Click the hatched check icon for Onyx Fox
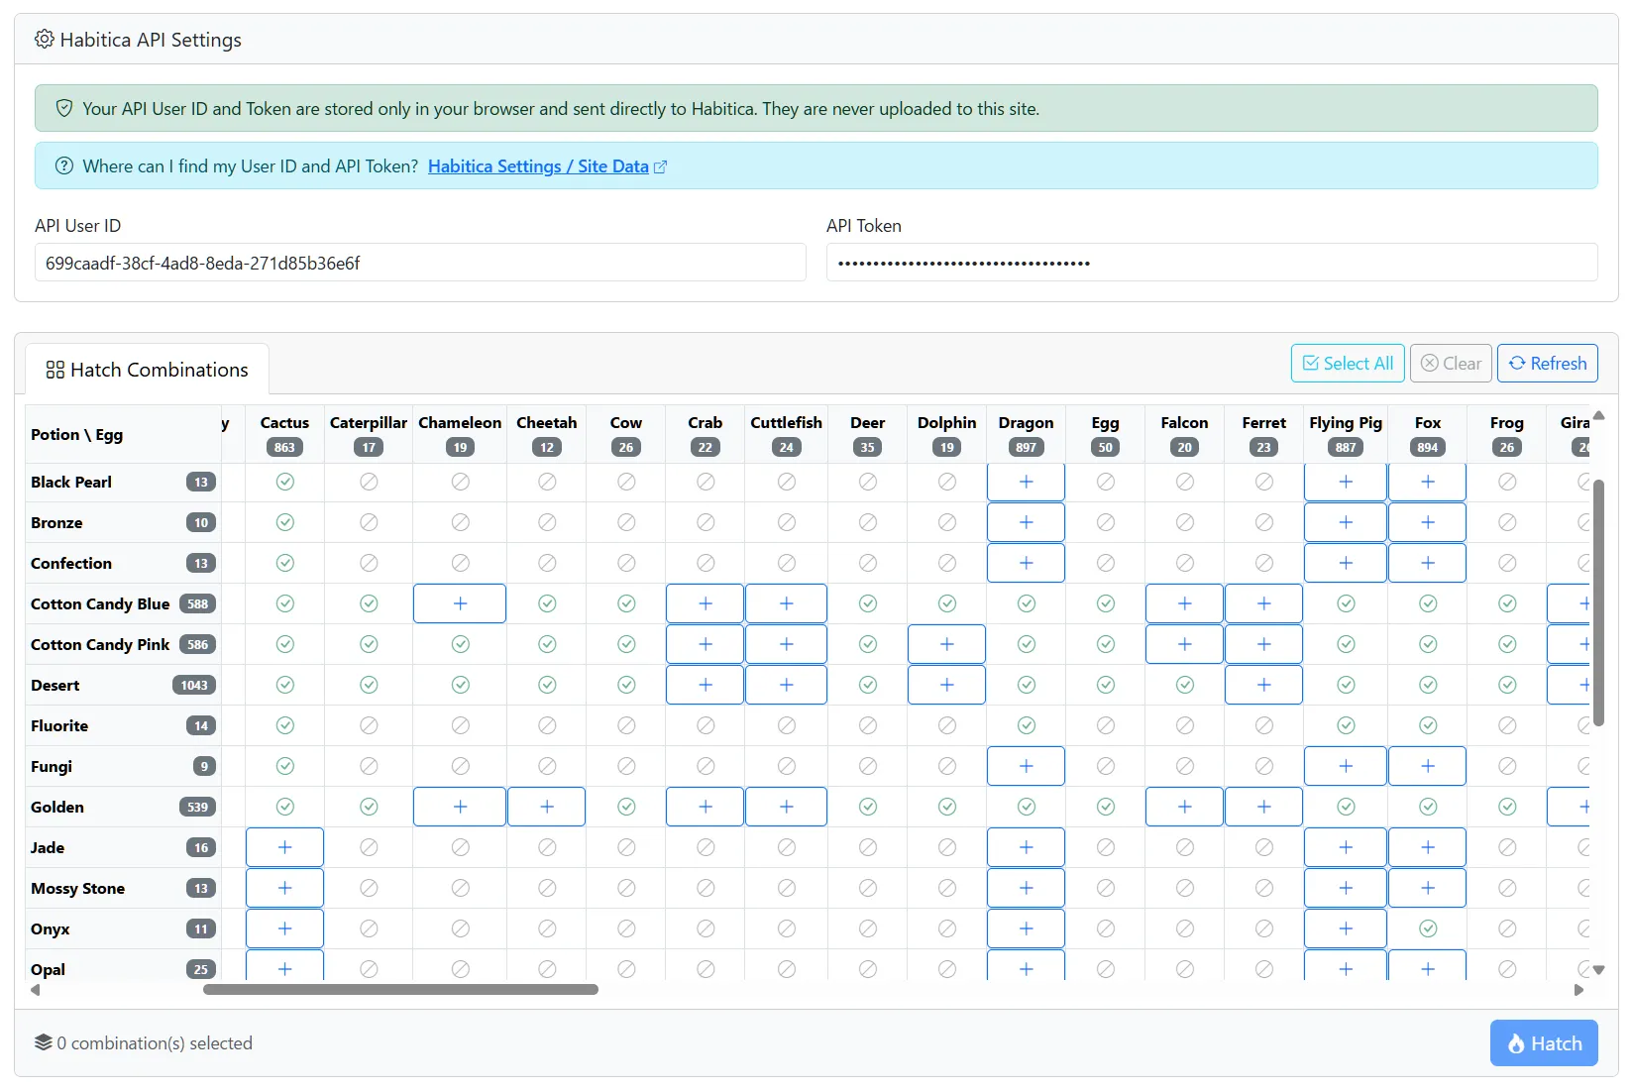This screenshot has width=1632, height=1091. pyautogui.click(x=1428, y=928)
